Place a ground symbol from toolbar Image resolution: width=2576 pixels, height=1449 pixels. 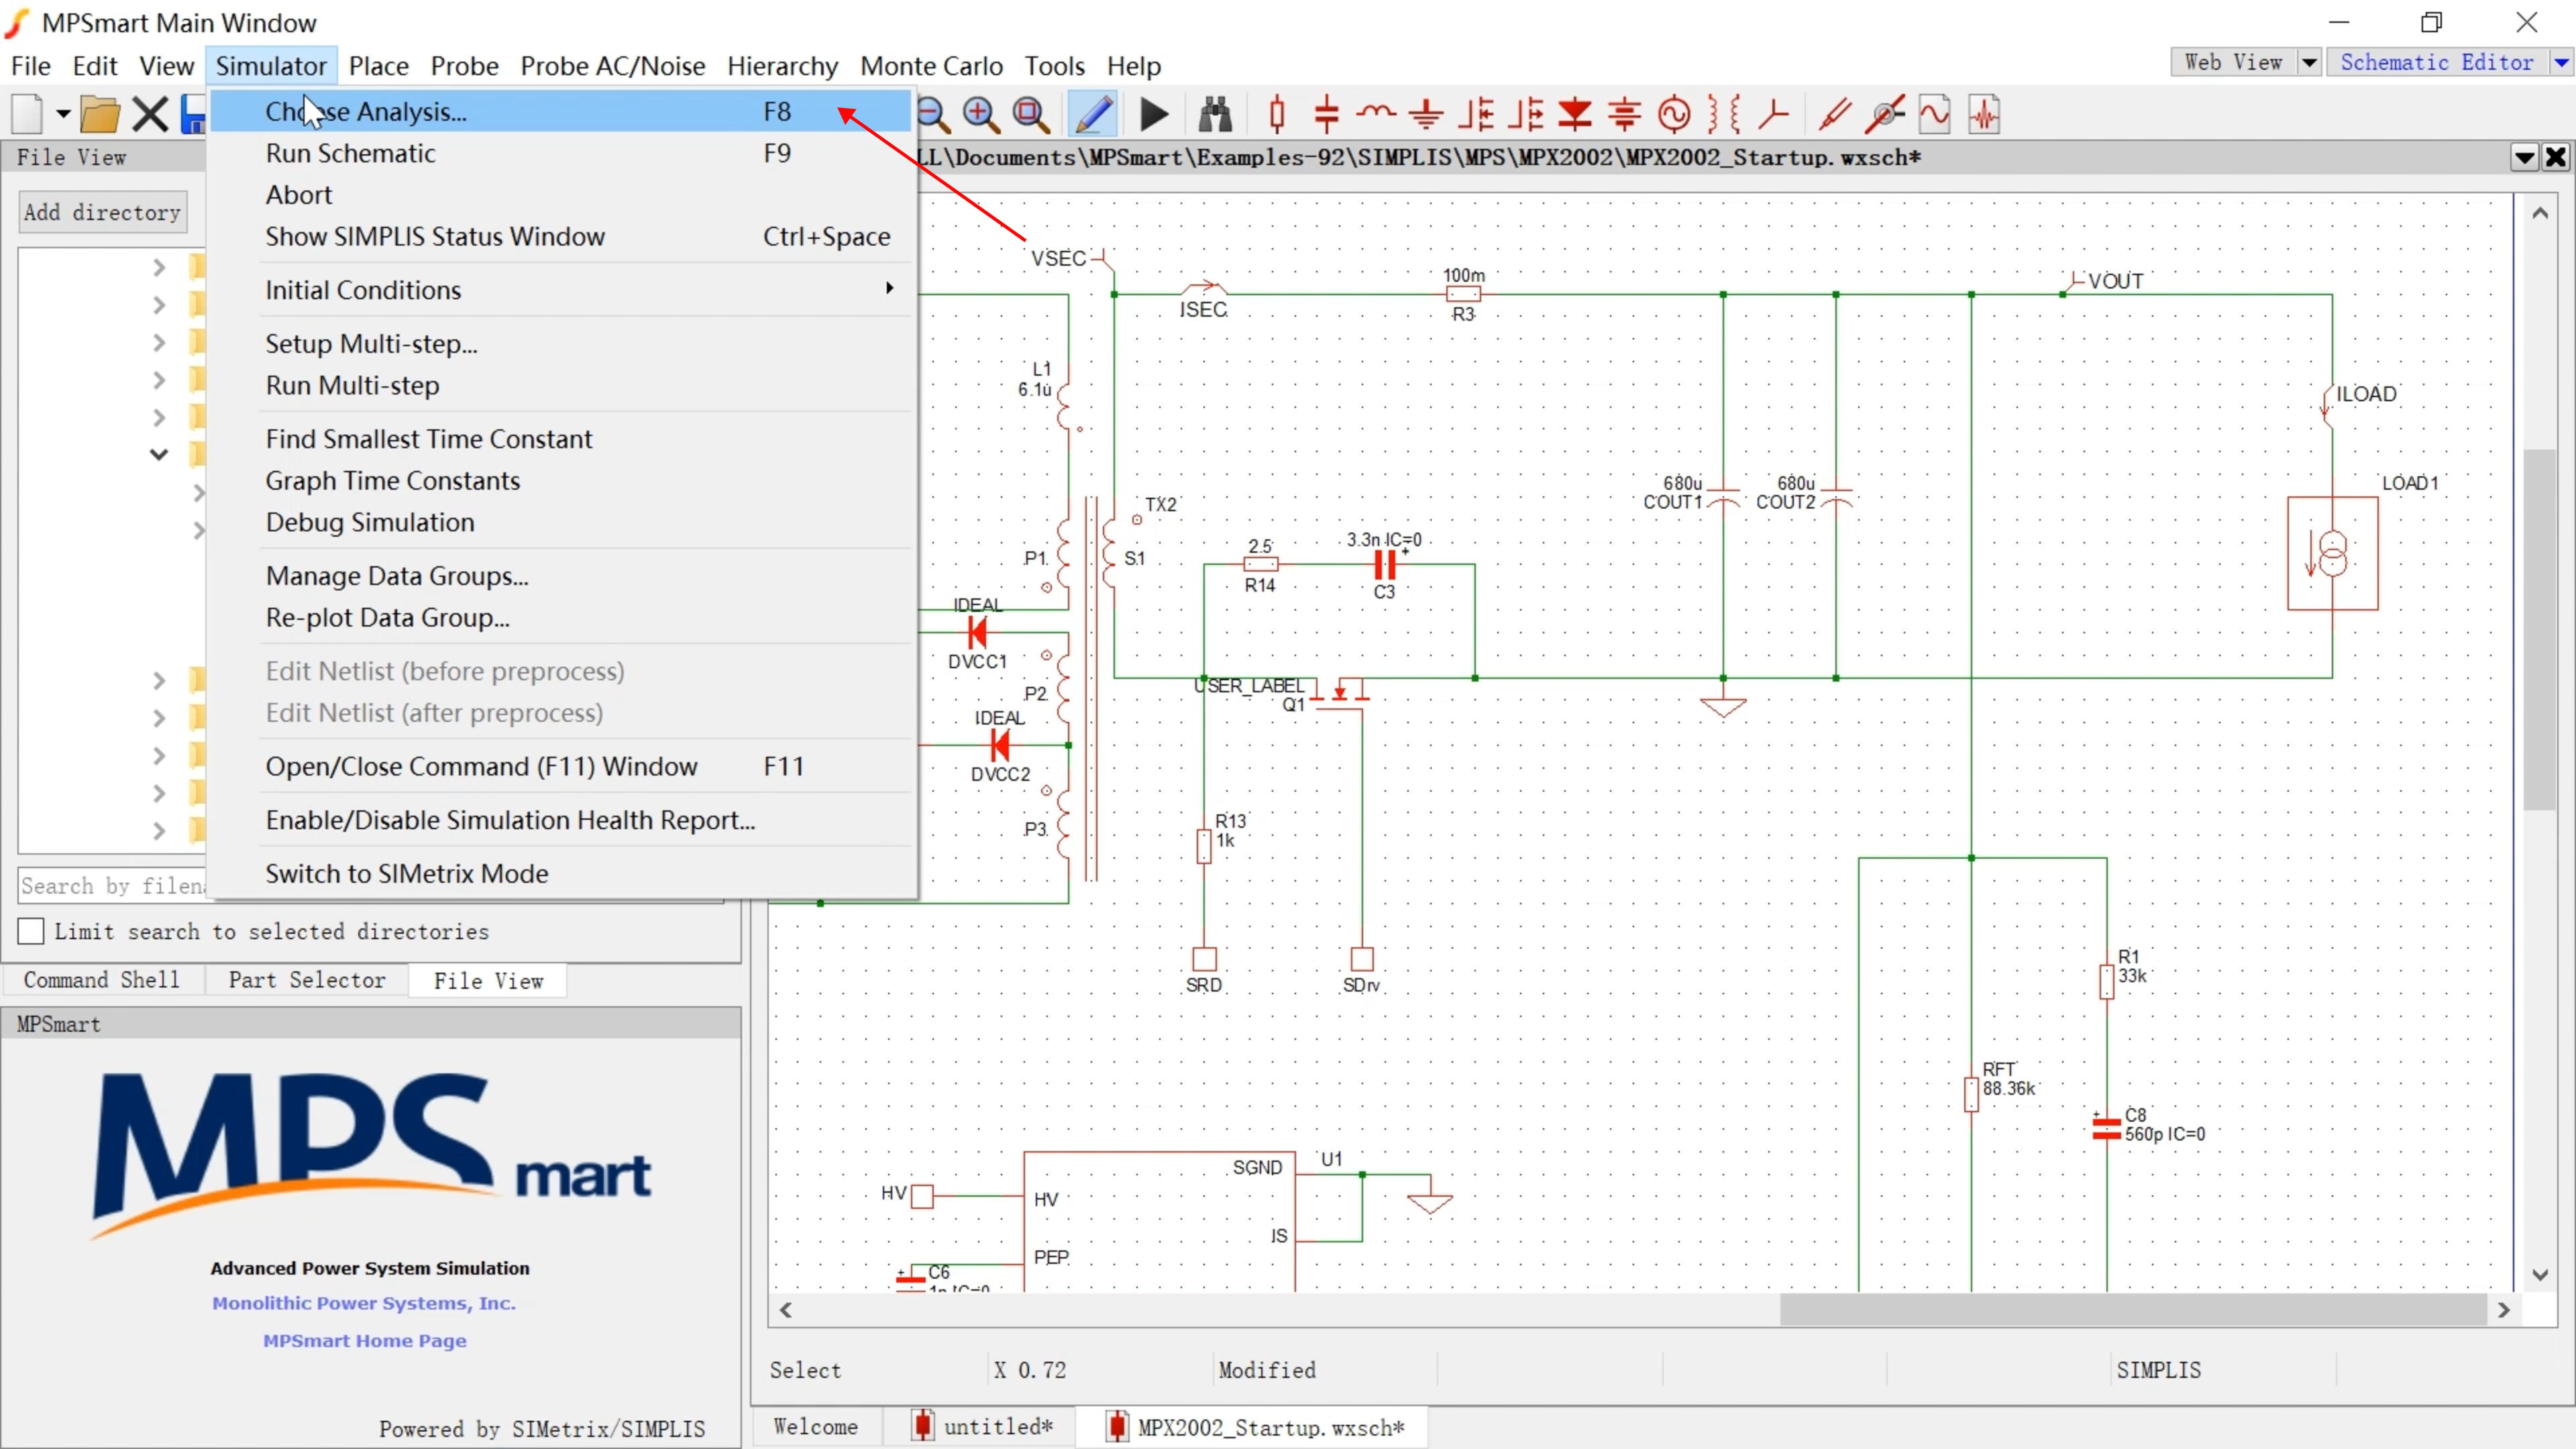(x=1426, y=115)
